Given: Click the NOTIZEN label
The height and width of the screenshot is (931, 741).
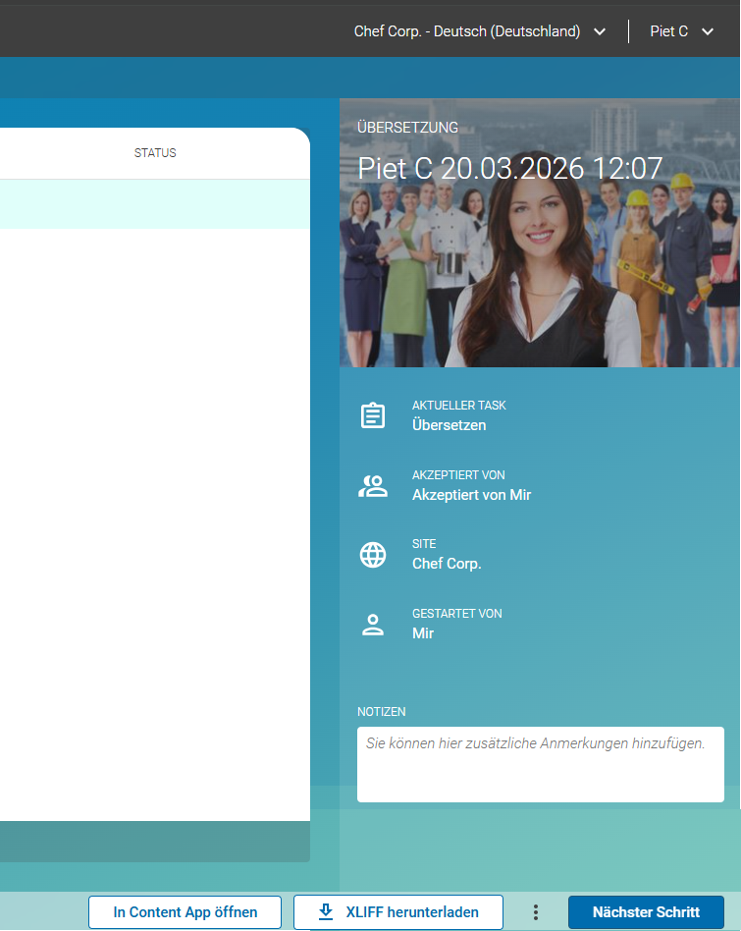Looking at the screenshot, I should point(382,712).
